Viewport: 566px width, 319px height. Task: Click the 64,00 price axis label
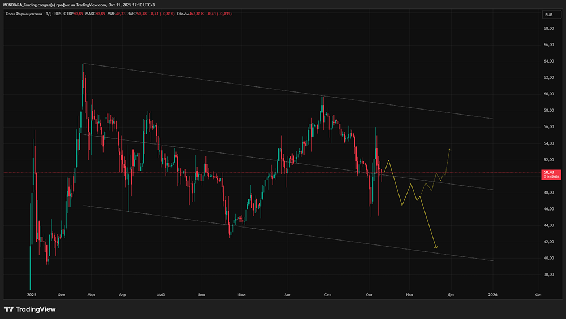point(548,61)
